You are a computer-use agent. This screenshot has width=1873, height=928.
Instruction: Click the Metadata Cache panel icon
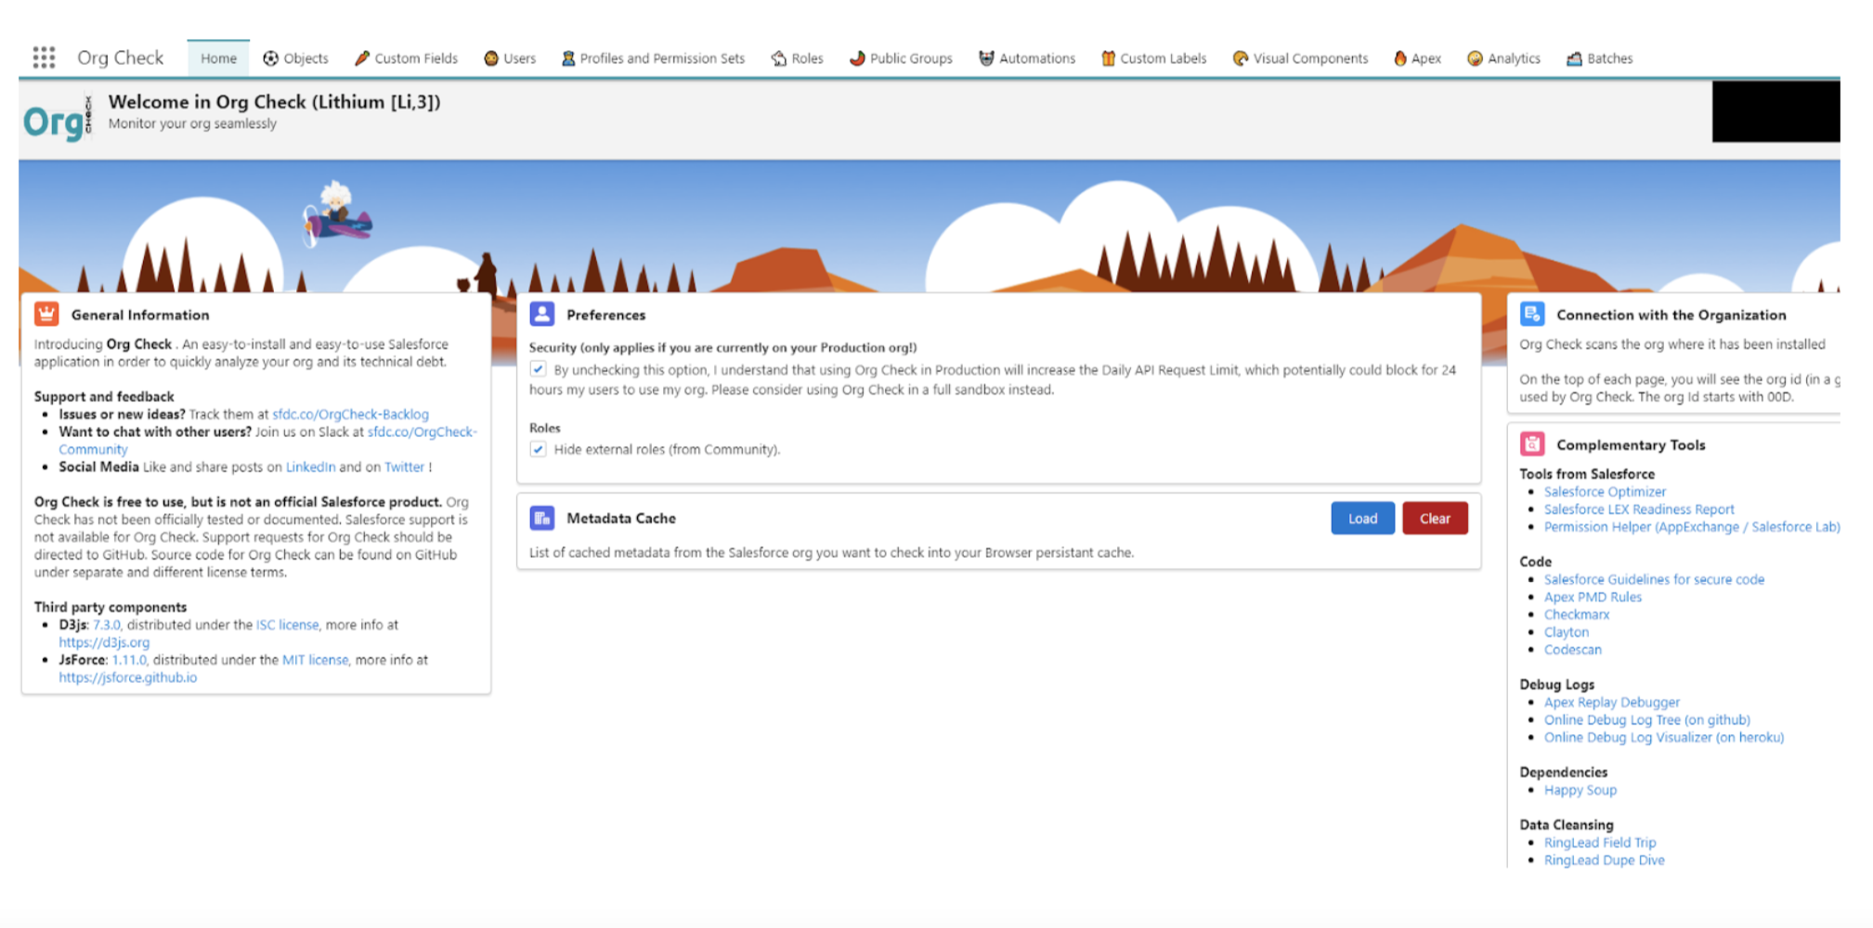click(541, 518)
